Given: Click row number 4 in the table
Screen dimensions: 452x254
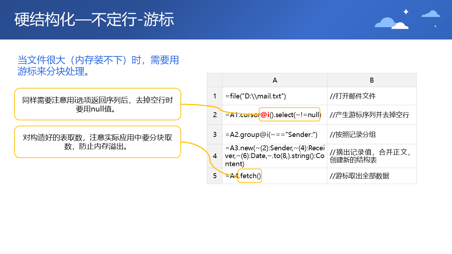Looking at the screenshot, I should click(x=215, y=156).
